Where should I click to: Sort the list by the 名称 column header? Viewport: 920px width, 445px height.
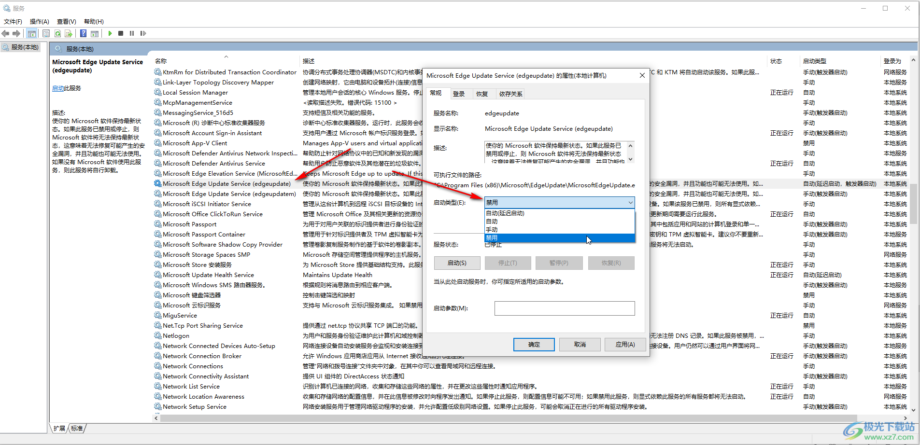(226, 61)
